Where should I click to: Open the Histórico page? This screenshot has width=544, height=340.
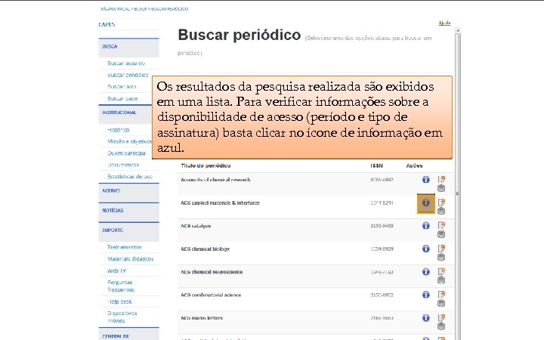pyautogui.click(x=119, y=130)
